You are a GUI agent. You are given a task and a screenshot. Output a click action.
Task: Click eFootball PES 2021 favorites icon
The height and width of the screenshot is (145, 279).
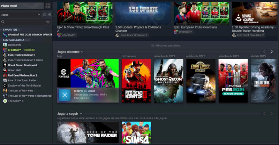(5, 35)
